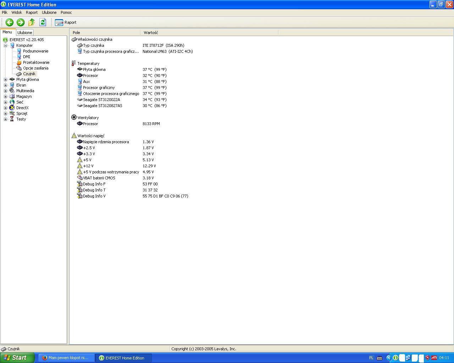Viewport: 454px width, 363px height.
Task: Click the Up level arrow icon
Action: pyautogui.click(x=32, y=22)
